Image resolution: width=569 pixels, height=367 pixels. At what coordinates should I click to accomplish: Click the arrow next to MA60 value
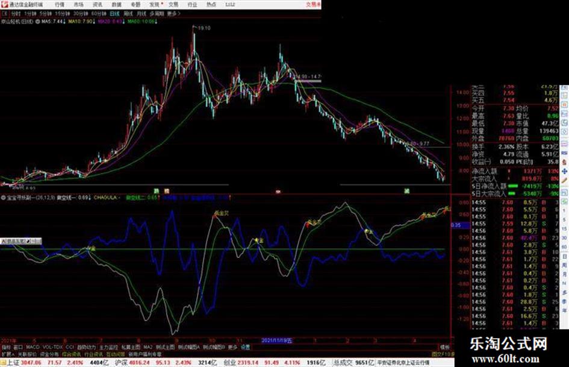pos(157,22)
